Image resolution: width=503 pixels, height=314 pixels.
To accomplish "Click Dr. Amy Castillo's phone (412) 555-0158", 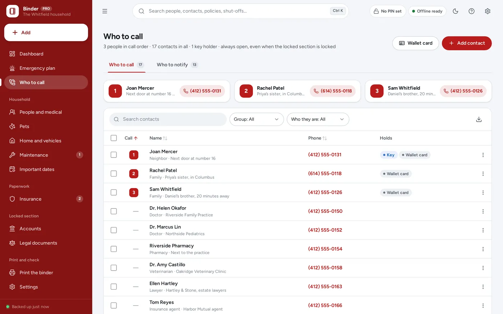I will tap(325, 268).
